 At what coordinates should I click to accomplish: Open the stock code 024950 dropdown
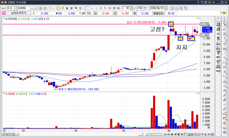coord(32,8)
